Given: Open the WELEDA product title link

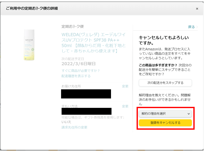Looking at the screenshot, I should point(94,43).
